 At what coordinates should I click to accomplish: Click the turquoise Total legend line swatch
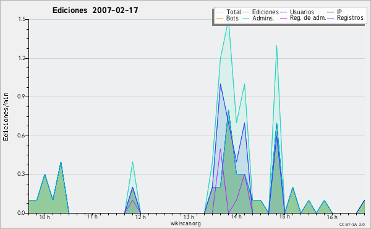[220, 12]
